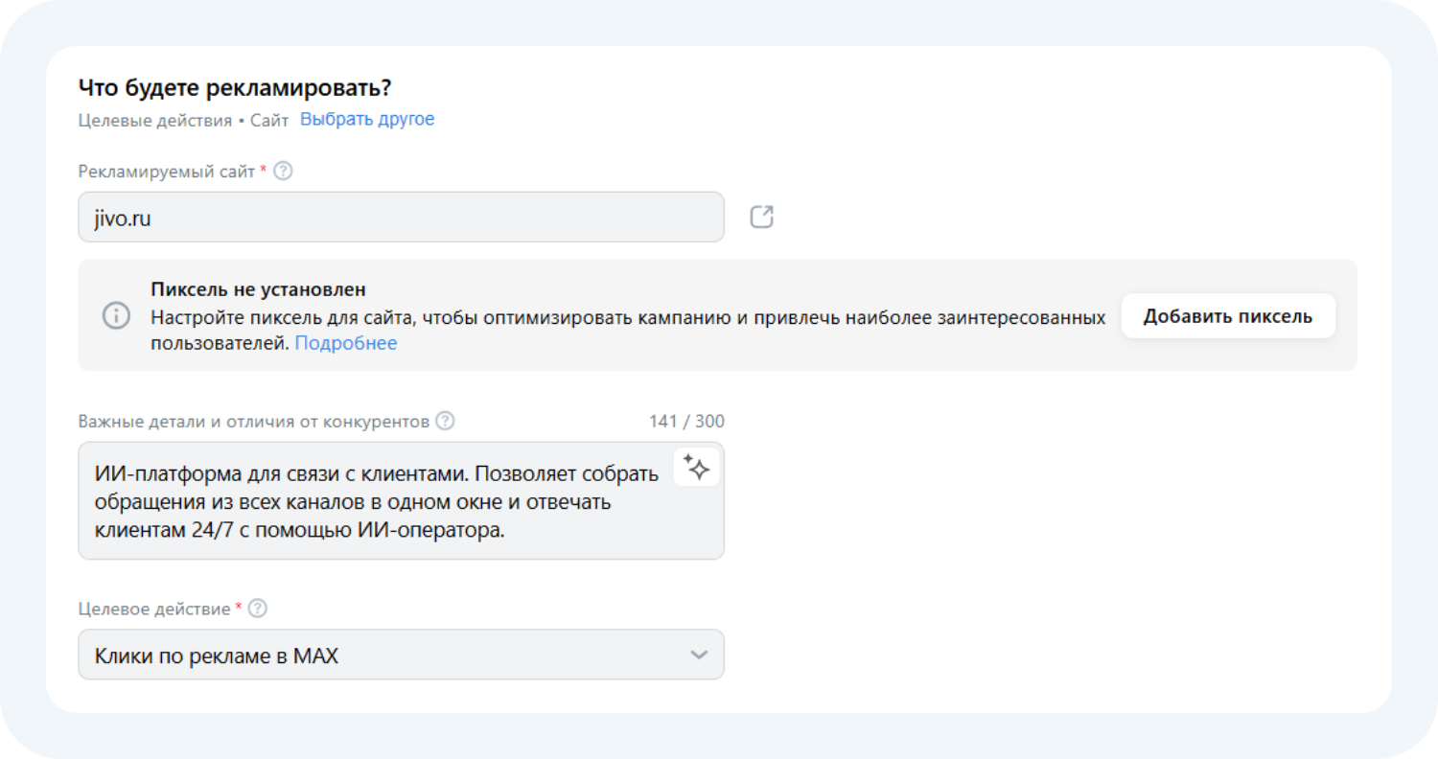Open the 'Подробнее' link about the pixel
Screen dimensions: 1438x759
click(x=346, y=343)
